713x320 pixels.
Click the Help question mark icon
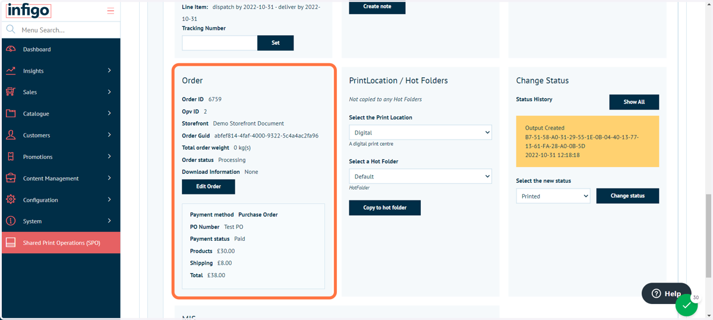(x=656, y=293)
